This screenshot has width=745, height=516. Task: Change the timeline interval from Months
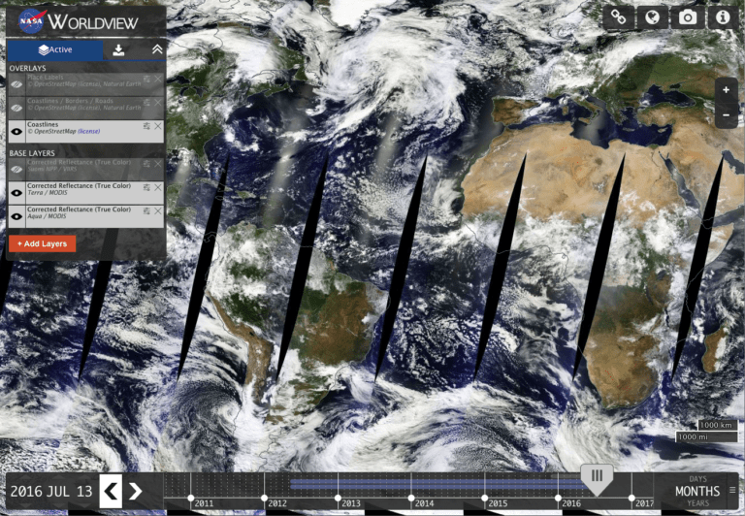click(x=697, y=491)
